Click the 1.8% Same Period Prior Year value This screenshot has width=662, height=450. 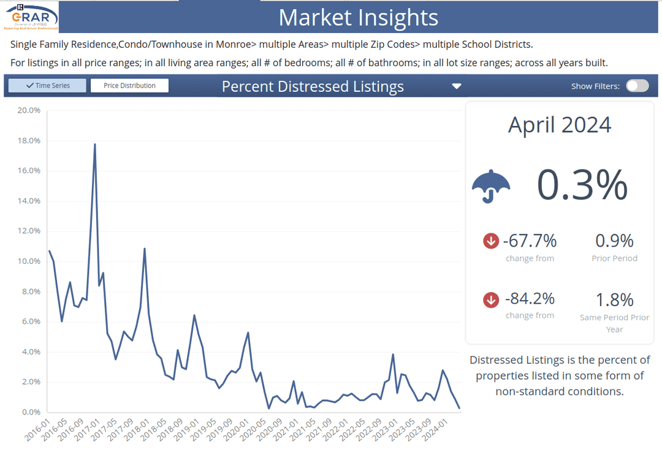[x=615, y=300]
